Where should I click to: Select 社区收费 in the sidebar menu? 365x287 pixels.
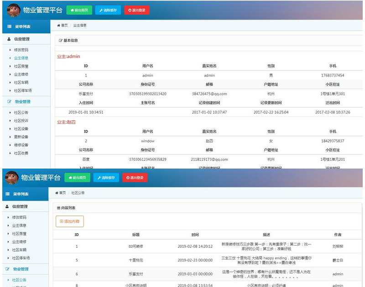click(x=21, y=153)
